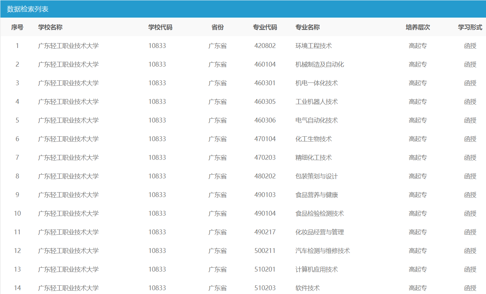
Task: Click row number 1 in 序号 column
Action: (17, 46)
